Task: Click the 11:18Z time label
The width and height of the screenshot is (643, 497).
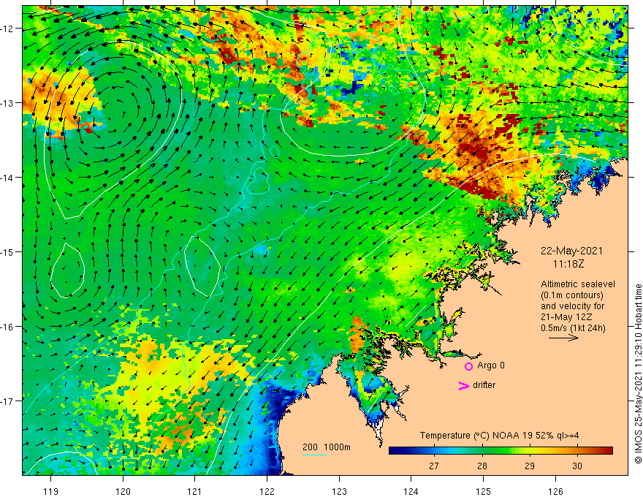Action: [x=568, y=264]
